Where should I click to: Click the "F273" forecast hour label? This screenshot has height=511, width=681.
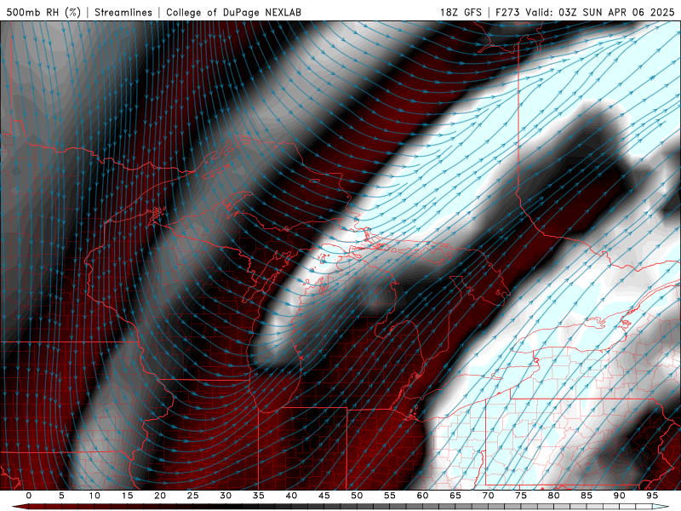(x=507, y=12)
